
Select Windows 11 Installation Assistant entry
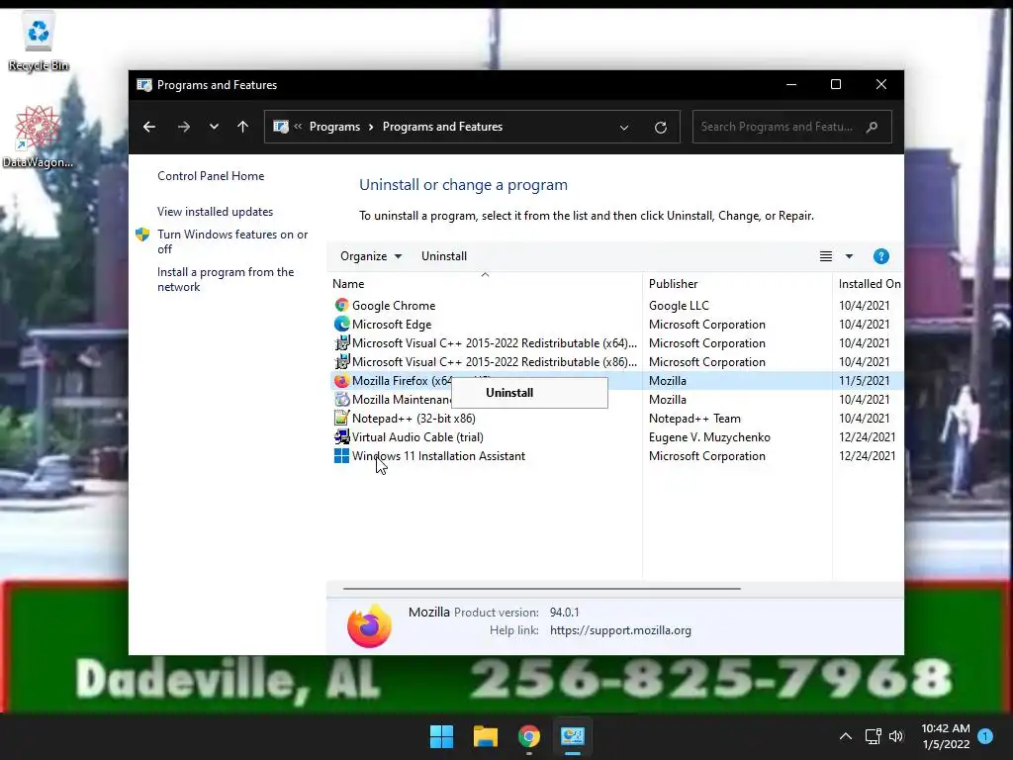[x=438, y=455]
